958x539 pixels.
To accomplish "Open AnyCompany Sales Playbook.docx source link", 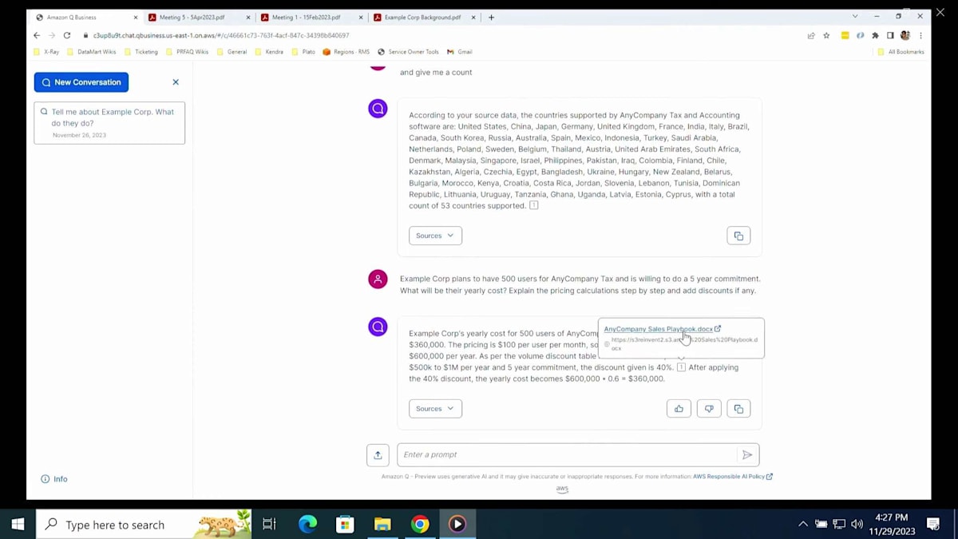I will tap(662, 329).
